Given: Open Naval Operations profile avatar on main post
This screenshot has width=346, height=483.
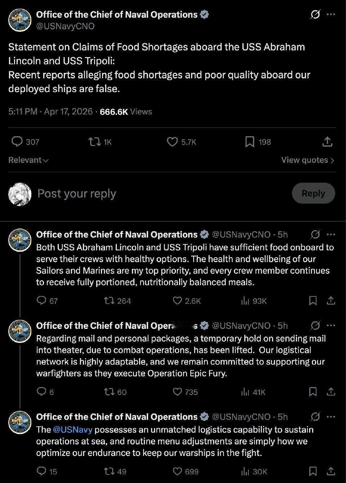Looking at the screenshot, I should (x=20, y=20).
